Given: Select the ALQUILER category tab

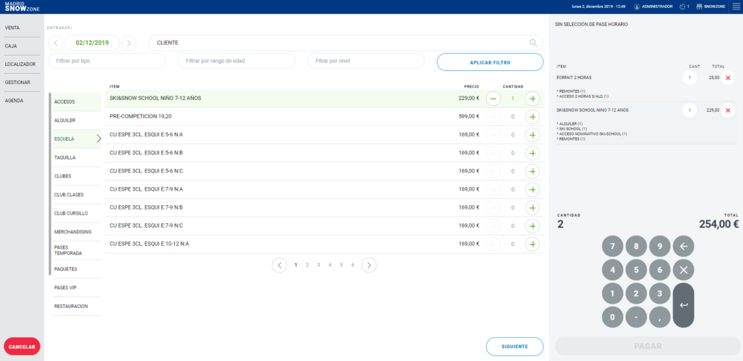Looking at the screenshot, I should click(65, 120).
